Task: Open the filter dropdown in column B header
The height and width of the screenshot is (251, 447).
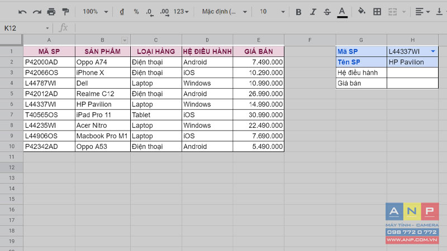Action: (x=125, y=40)
